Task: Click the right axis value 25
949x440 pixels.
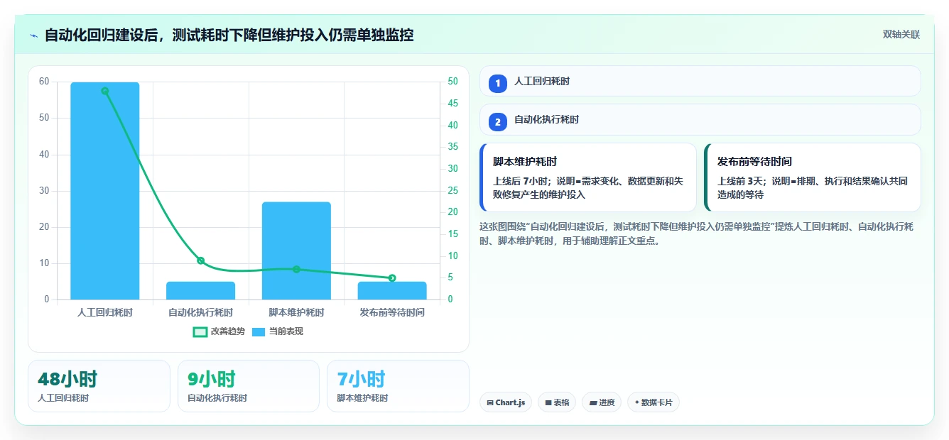Action: pyautogui.click(x=453, y=190)
